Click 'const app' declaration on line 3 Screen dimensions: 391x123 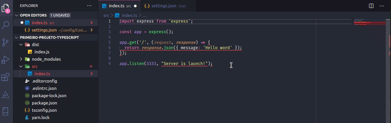[x=130, y=32]
